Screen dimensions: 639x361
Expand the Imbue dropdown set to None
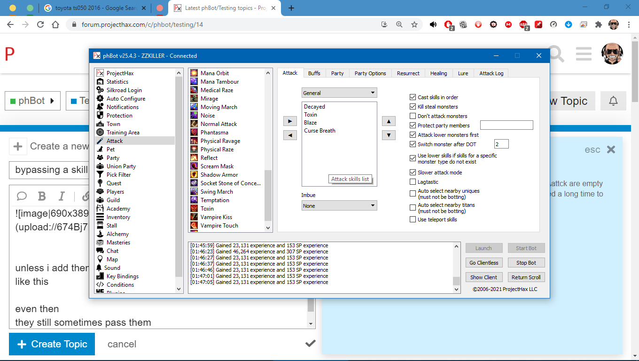[339, 206]
